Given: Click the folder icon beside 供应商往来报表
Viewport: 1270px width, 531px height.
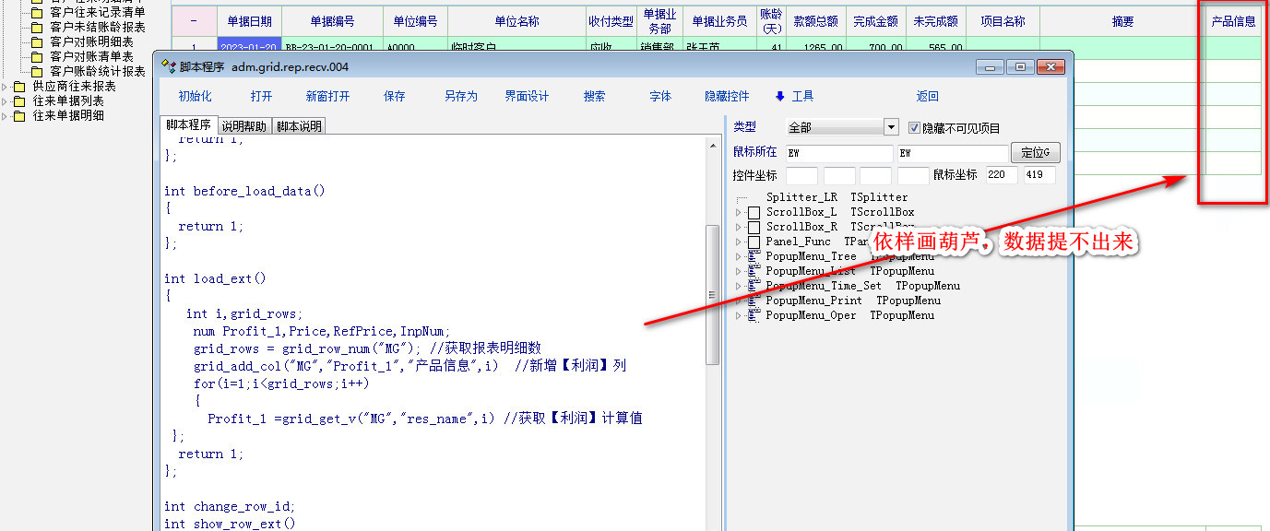Looking at the screenshot, I should 18,87.
